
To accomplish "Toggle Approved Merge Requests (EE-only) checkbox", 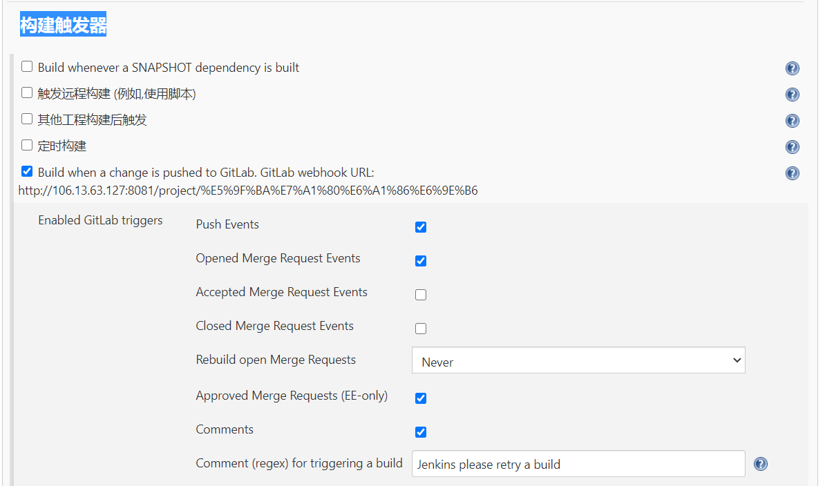I will pos(421,398).
